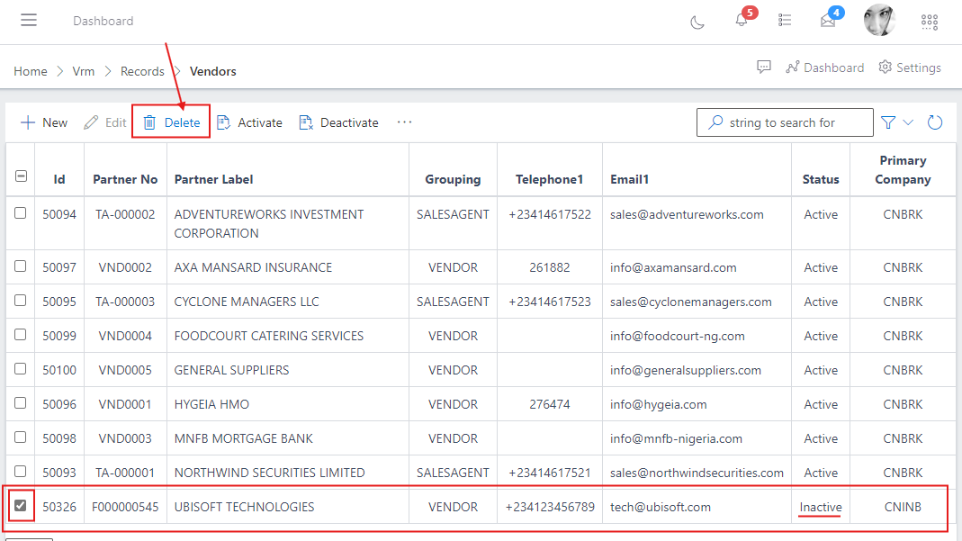Open the apps grid icon
The width and height of the screenshot is (962, 541).
(930, 22)
